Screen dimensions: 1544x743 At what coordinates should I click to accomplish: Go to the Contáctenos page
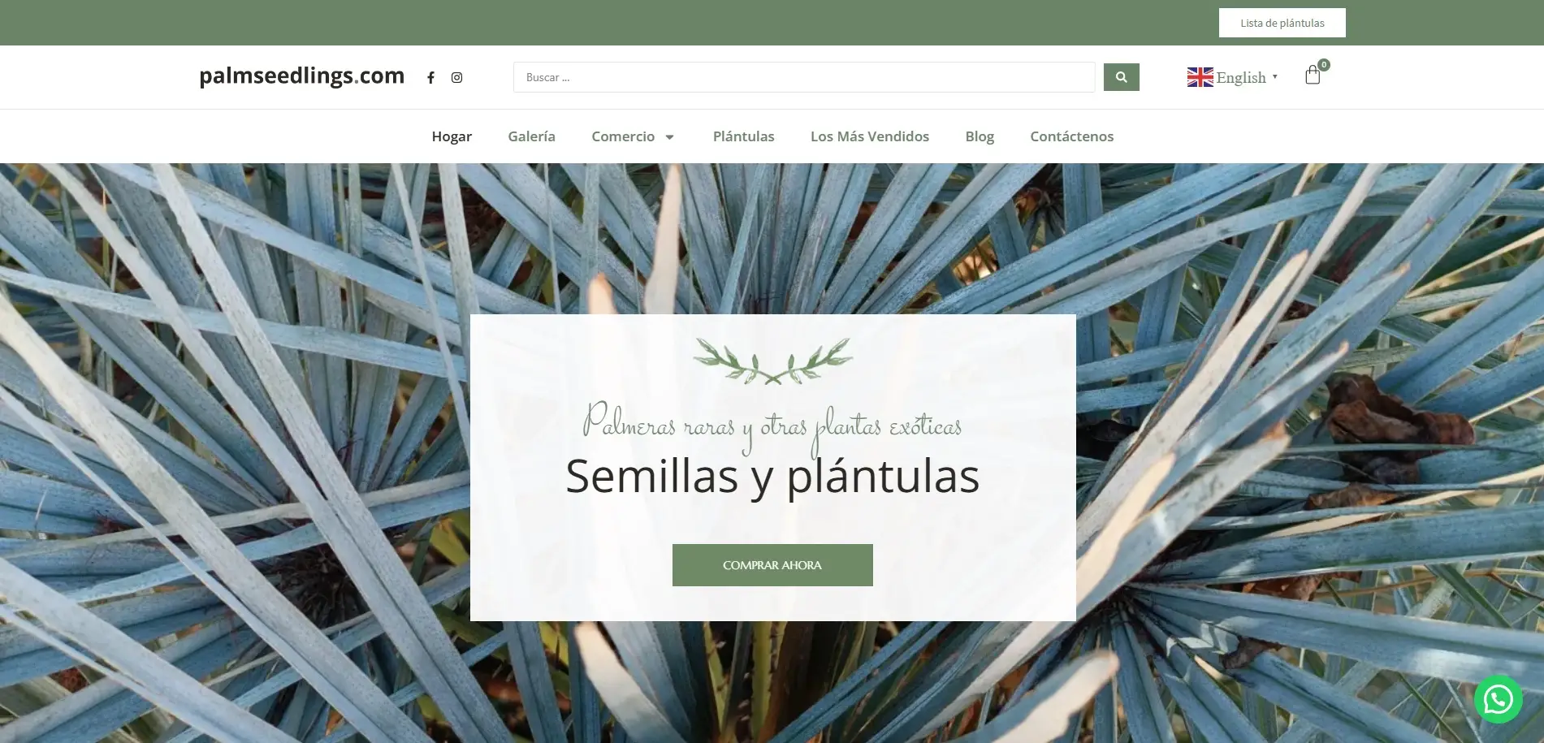(1071, 136)
